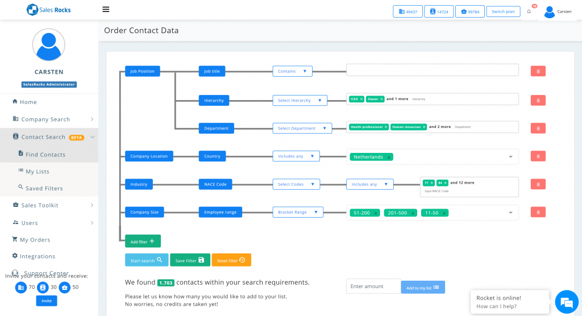
Task: Delete the Employee range filter row
Action: tap(538, 212)
